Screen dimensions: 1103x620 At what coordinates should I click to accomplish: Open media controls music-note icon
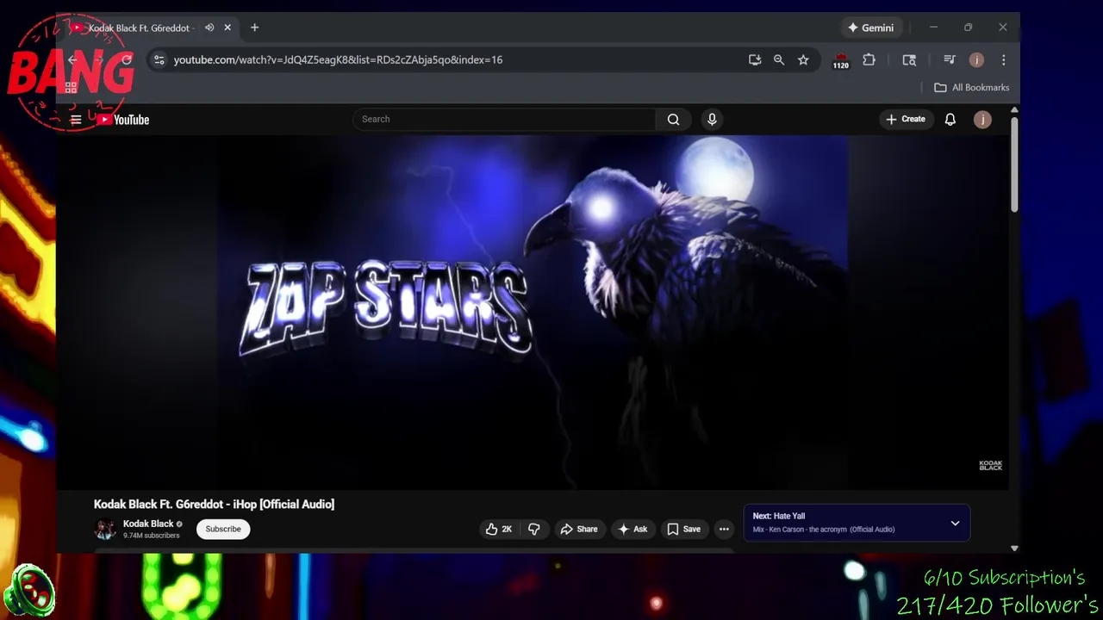point(950,60)
